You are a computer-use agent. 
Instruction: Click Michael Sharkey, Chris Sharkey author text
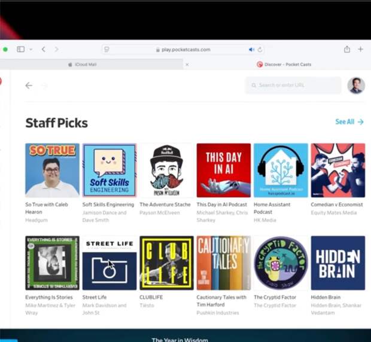point(222,216)
